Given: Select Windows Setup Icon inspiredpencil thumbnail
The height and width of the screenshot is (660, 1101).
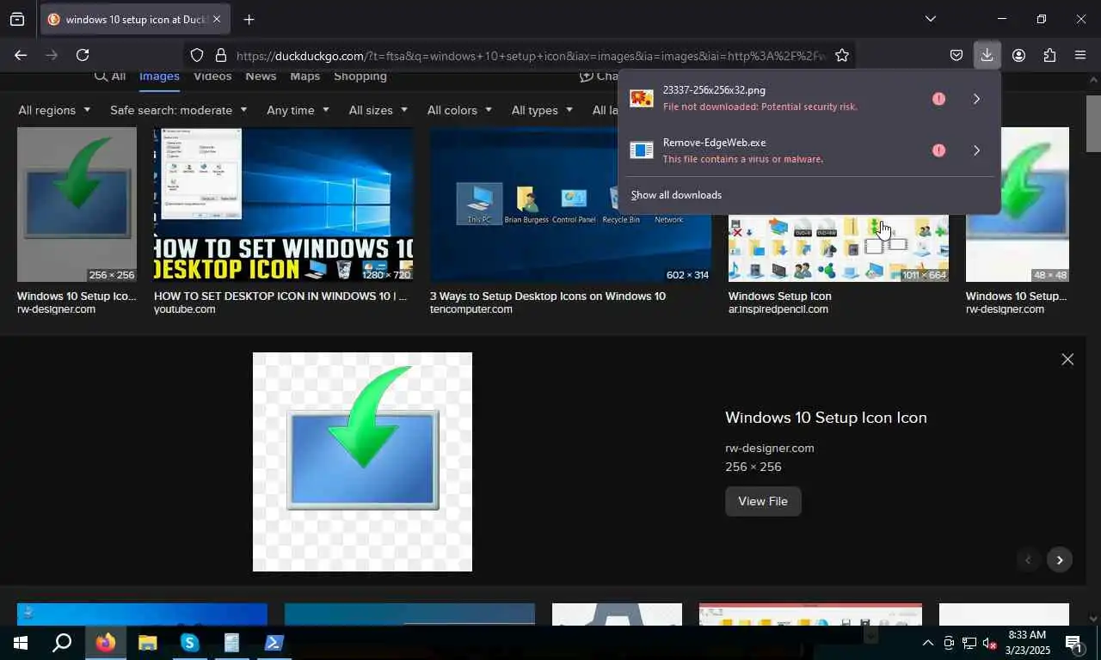Looking at the screenshot, I should [839, 247].
